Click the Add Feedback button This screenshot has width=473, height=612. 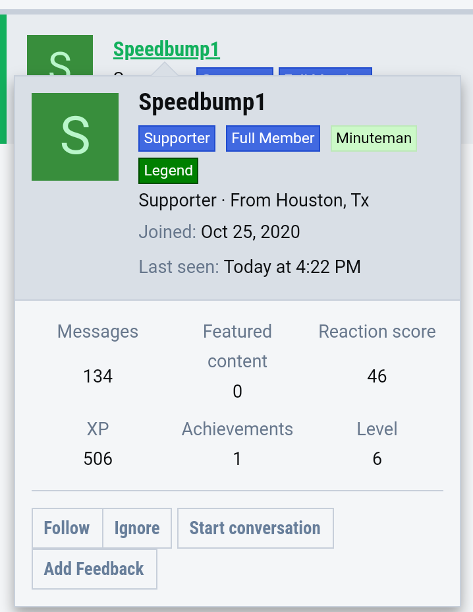click(x=94, y=569)
